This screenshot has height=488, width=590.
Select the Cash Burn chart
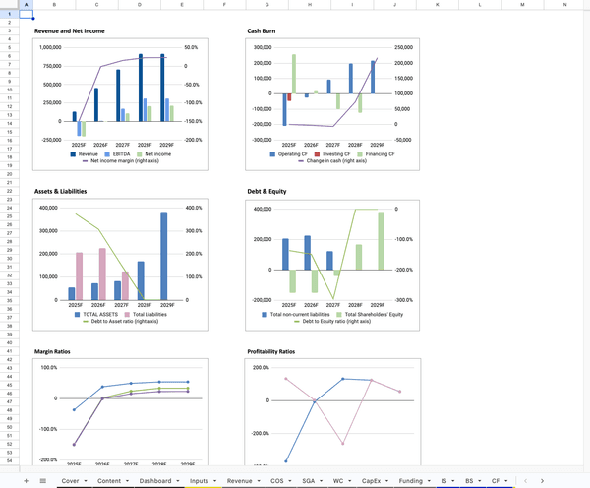pos(332,98)
